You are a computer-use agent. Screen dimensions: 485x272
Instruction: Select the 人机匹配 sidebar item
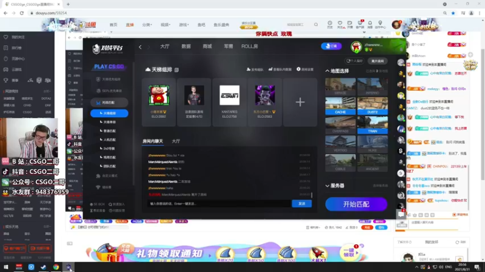[109, 140]
